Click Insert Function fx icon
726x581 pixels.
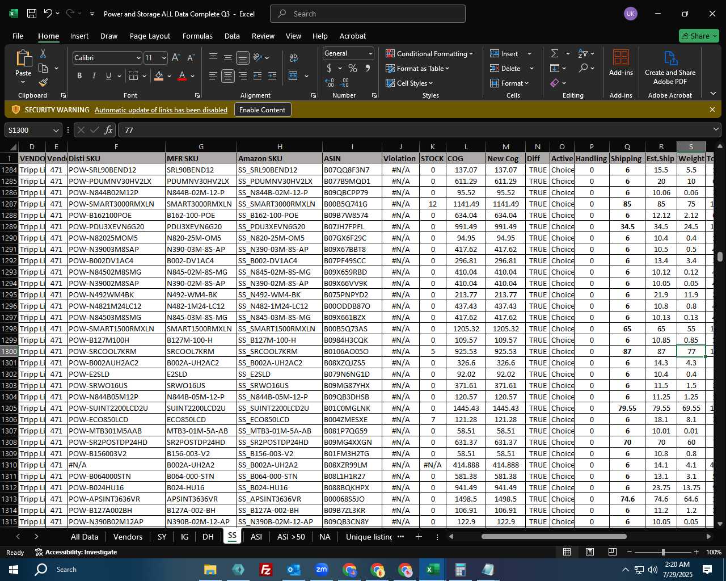[108, 130]
